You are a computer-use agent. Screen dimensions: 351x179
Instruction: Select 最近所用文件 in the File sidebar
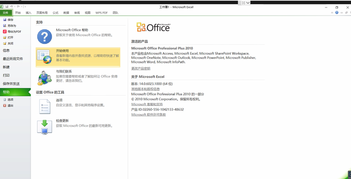tap(15, 59)
